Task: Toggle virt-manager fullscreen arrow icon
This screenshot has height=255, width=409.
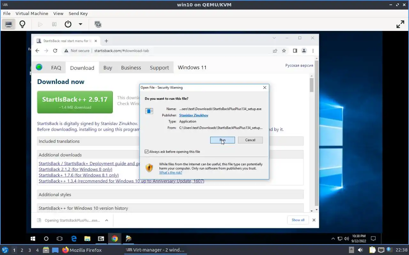Action: click(400, 24)
